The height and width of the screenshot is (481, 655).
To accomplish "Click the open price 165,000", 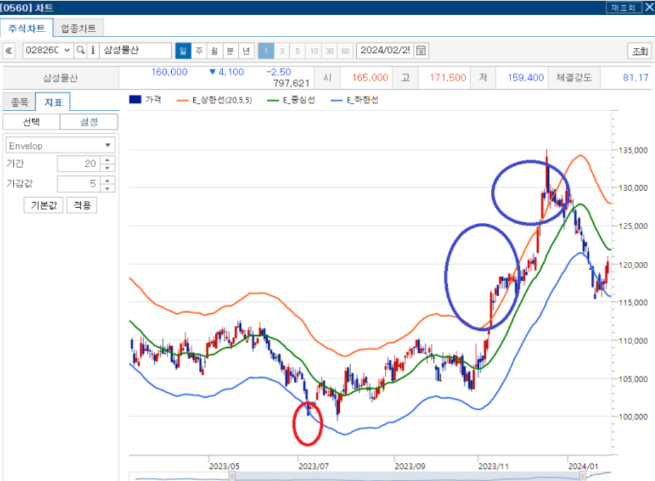I will pos(370,78).
